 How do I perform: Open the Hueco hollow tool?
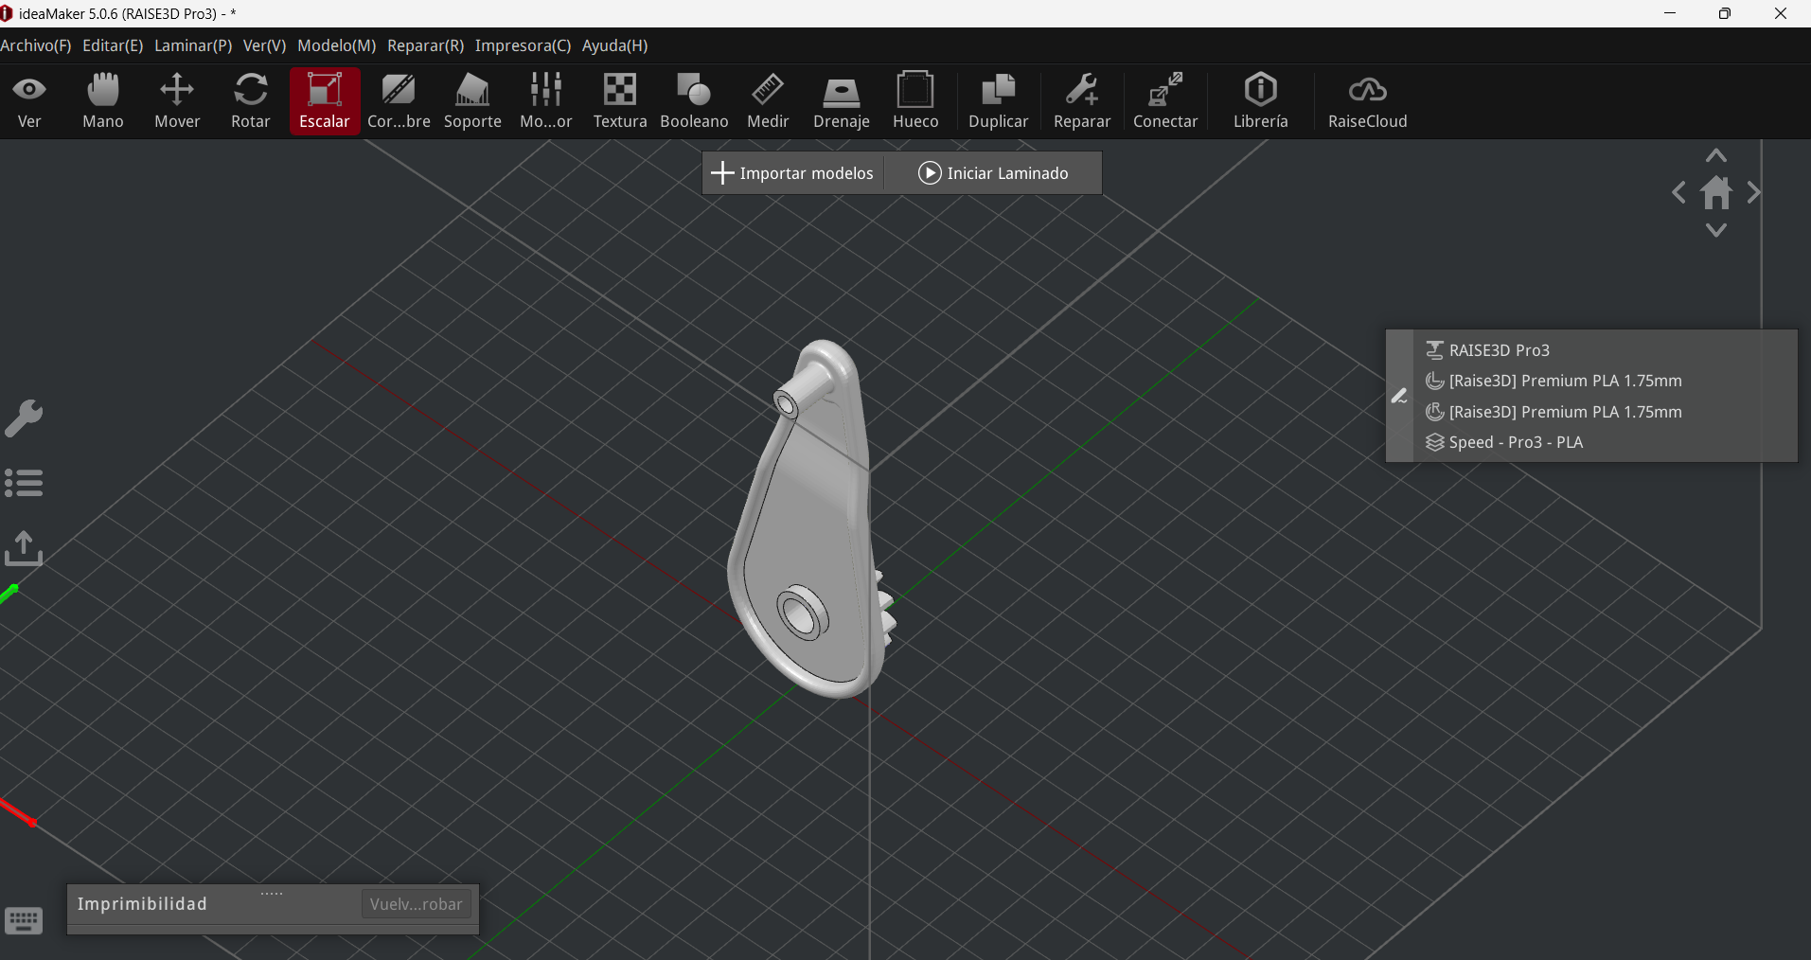[x=915, y=101]
